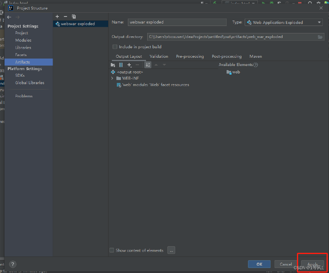Go back with the left arrow
This screenshot has height=273, width=329.
pos(9,17)
